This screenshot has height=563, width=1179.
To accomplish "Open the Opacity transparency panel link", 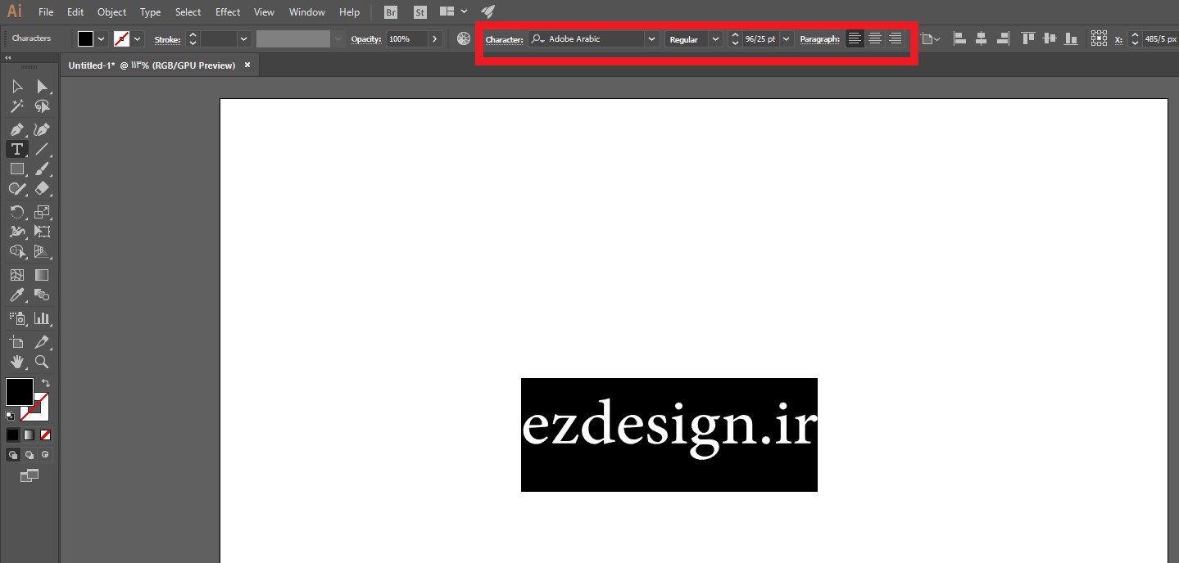I will point(366,39).
